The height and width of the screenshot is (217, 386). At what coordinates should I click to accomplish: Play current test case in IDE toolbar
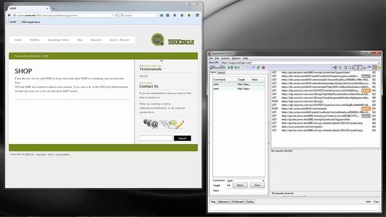point(236,68)
